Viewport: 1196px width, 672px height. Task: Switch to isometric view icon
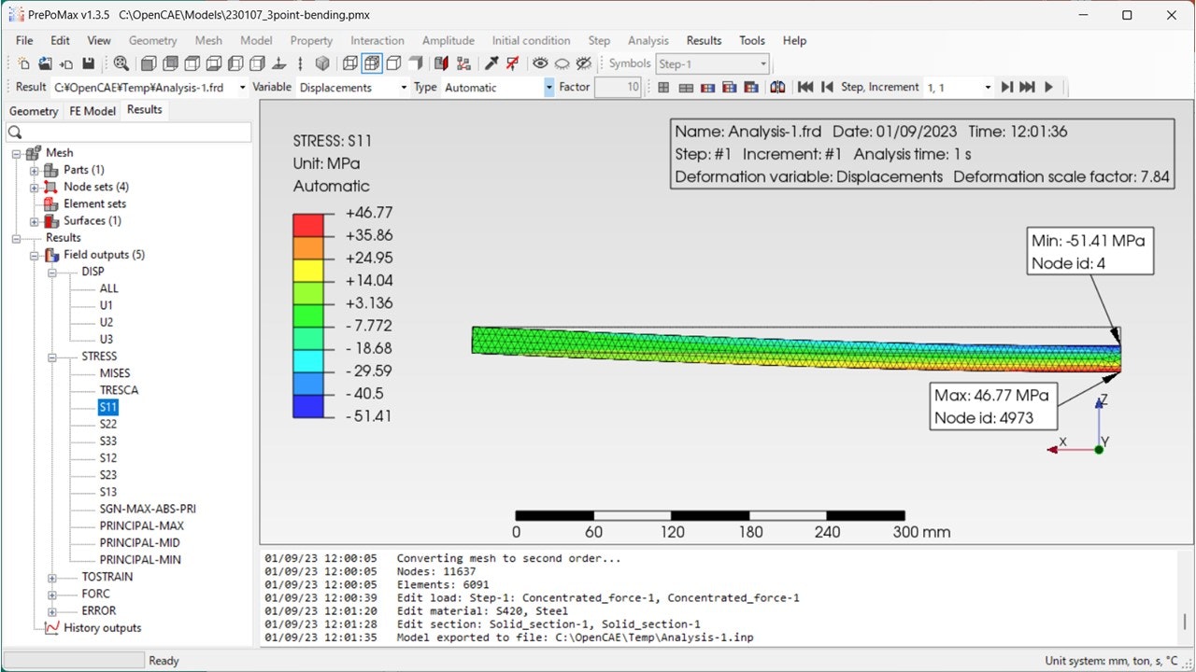tap(322, 63)
